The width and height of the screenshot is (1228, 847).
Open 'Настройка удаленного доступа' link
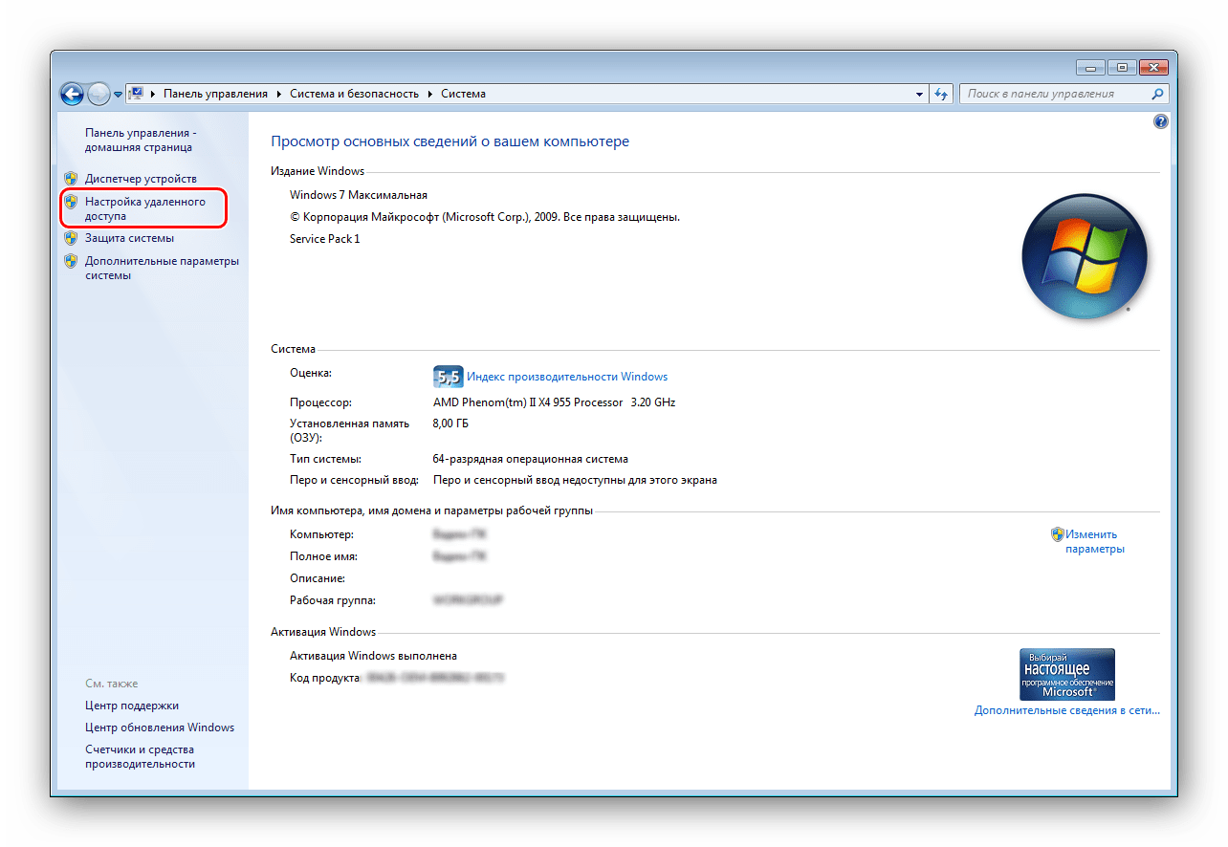(x=145, y=209)
